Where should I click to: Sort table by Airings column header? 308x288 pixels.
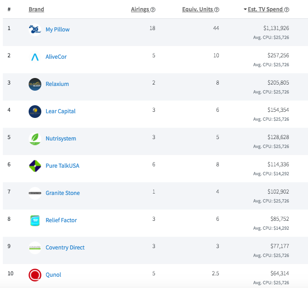[x=140, y=9]
